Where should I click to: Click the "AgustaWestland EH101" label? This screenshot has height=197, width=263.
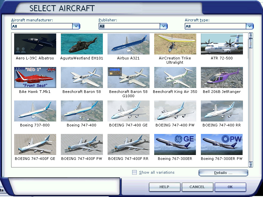[x=82, y=58]
